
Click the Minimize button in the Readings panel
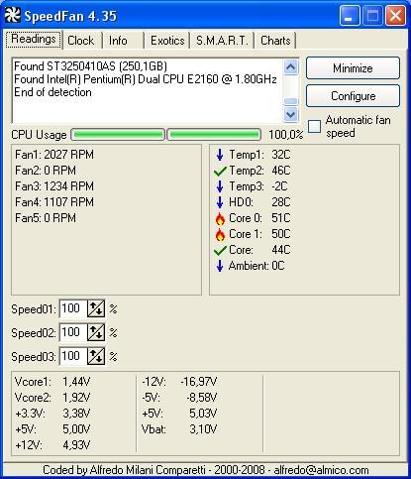[x=353, y=68]
